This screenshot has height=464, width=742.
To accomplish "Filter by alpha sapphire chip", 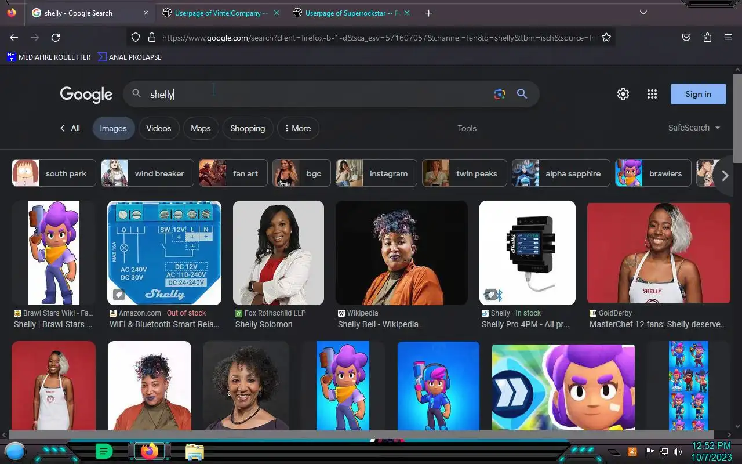I will (x=561, y=173).
